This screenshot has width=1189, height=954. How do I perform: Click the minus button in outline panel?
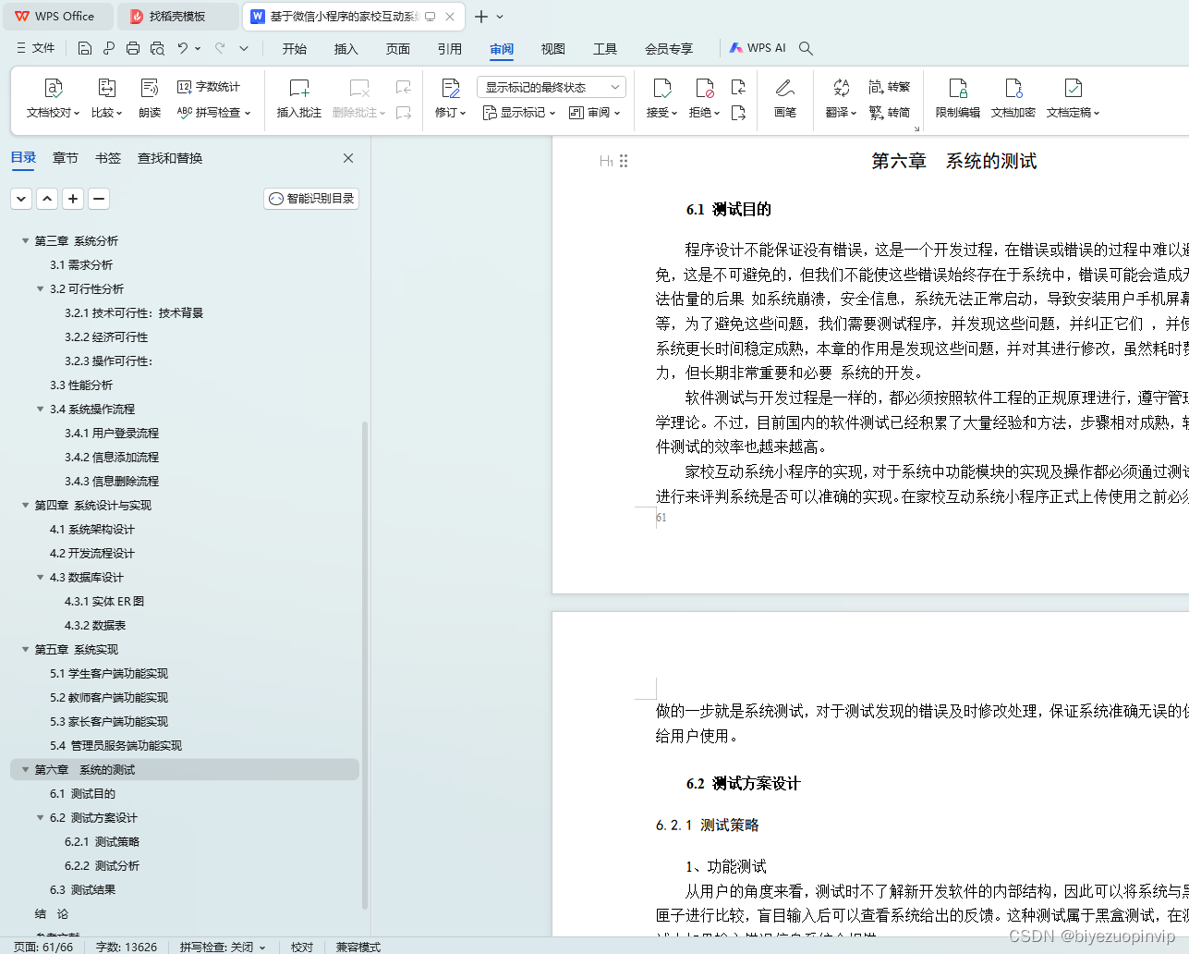99,198
